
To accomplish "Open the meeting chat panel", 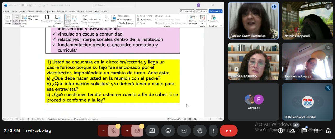I will 304,130.
